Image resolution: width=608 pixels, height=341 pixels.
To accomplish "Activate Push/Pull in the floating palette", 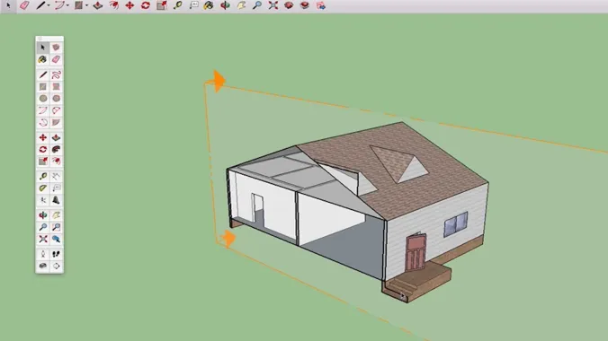I will click(x=57, y=137).
